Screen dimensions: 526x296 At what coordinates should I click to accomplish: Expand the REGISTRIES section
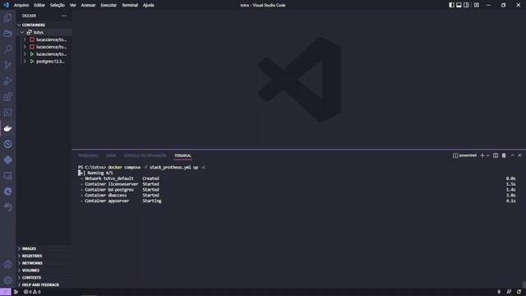click(44, 256)
